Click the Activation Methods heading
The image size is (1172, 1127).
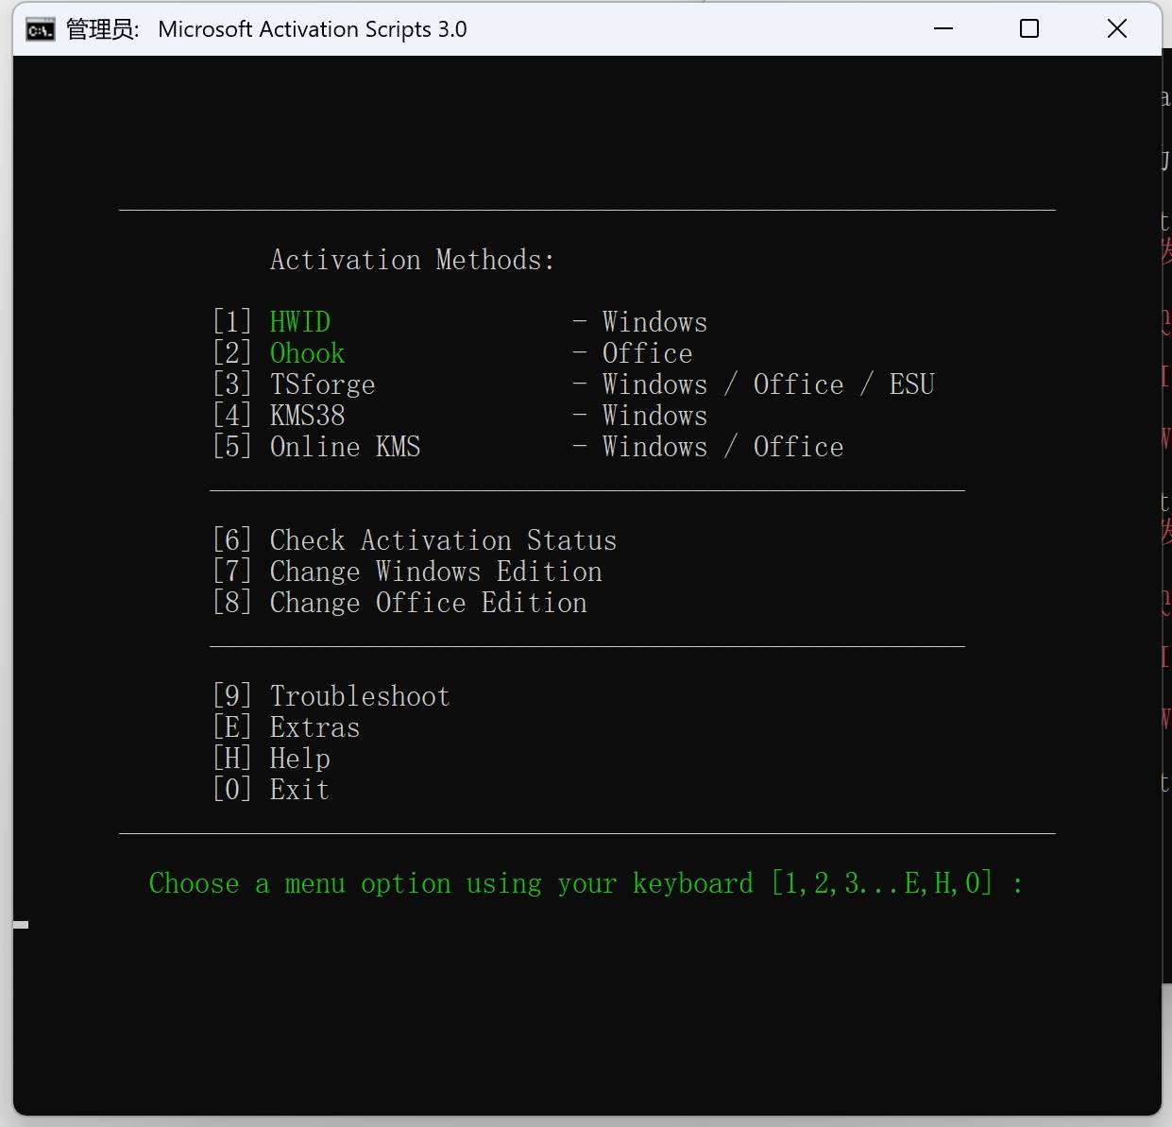click(412, 260)
